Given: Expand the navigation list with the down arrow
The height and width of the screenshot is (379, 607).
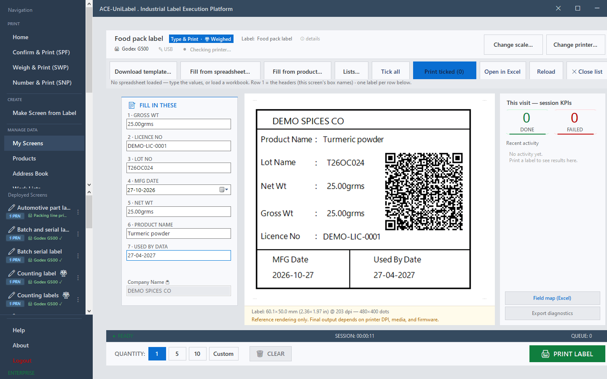Looking at the screenshot, I should point(89,184).
